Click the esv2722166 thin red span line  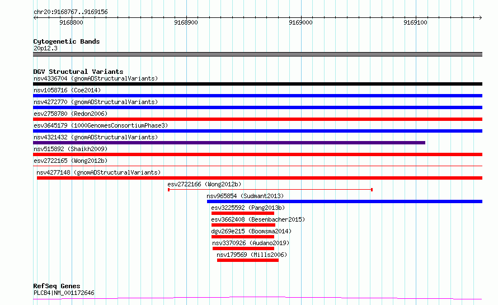(270, 190)
